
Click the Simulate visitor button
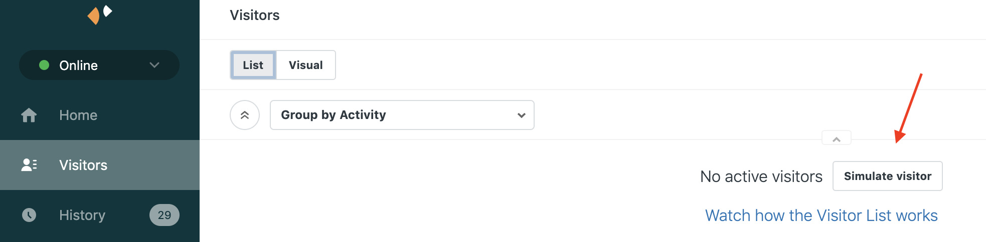(888, 176)
